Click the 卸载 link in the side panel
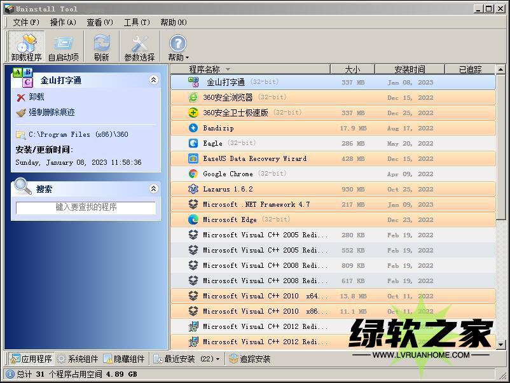Image resolution: width=510 pixels, height=383 pixels. (36, 97)
